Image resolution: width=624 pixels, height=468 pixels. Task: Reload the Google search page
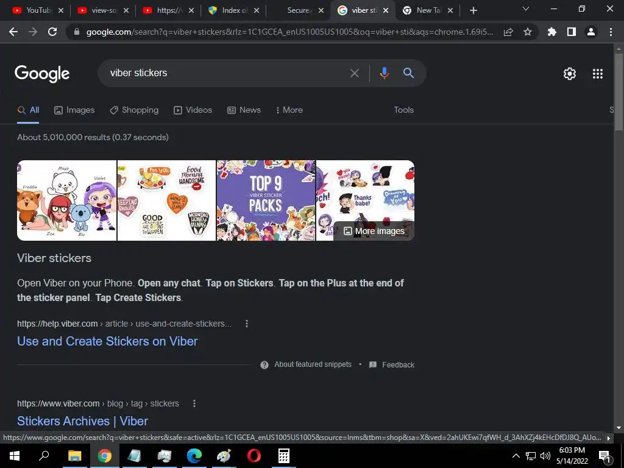click(52, 32)
